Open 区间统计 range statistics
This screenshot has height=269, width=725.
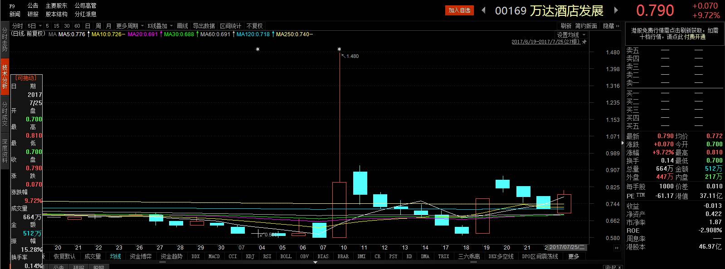coord(231,26)
